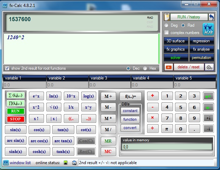Click the M+ memory add key

(x=108, y=96)
